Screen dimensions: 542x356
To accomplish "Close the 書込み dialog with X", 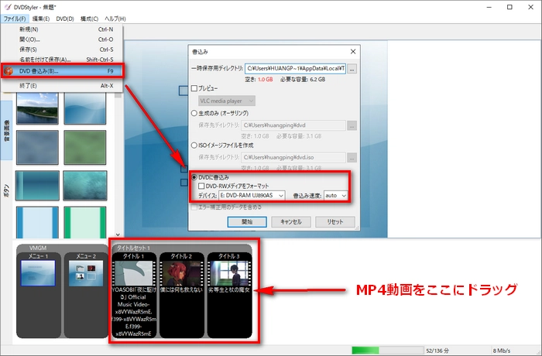I will point(352,52).
